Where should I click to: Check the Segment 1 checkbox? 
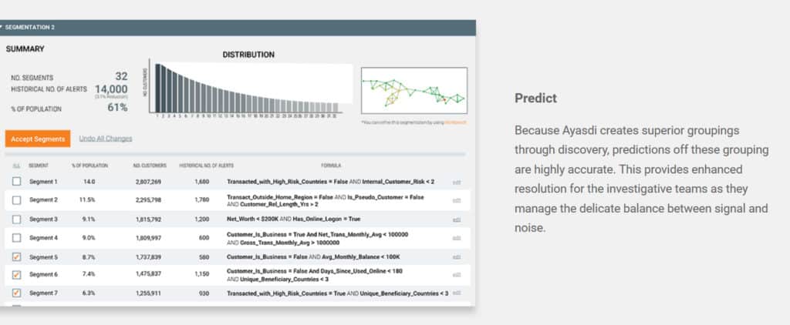(x=17, y=182)
